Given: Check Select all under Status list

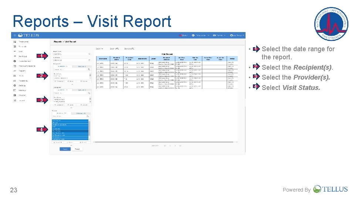Looking at the screenshot, I should (x=58, y=143).
